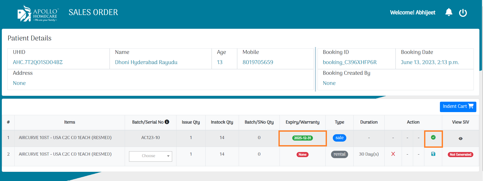Image resolution: width=483 pixels, height=181 pixels.
Task: Click mobile number 8019705659
Action: pos(258,62)
